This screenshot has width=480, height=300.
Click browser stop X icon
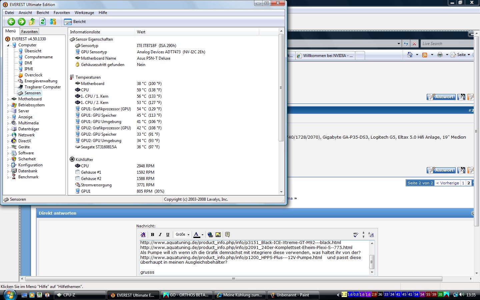(x=414, y=44)
